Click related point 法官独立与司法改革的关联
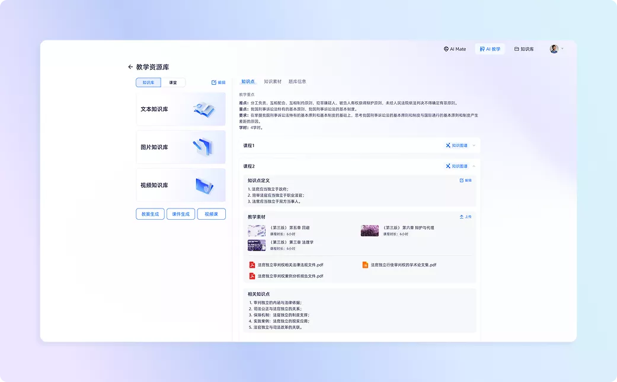The width and height of the screenshot is (617, 382). [x=276, y=327]
